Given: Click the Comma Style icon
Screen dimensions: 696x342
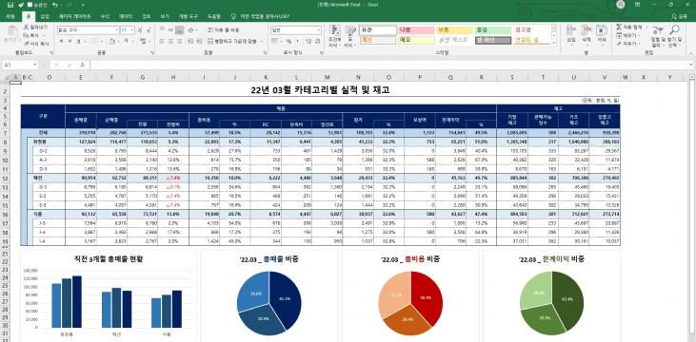Looking at the screenshot, I should [x=296, y=41].
